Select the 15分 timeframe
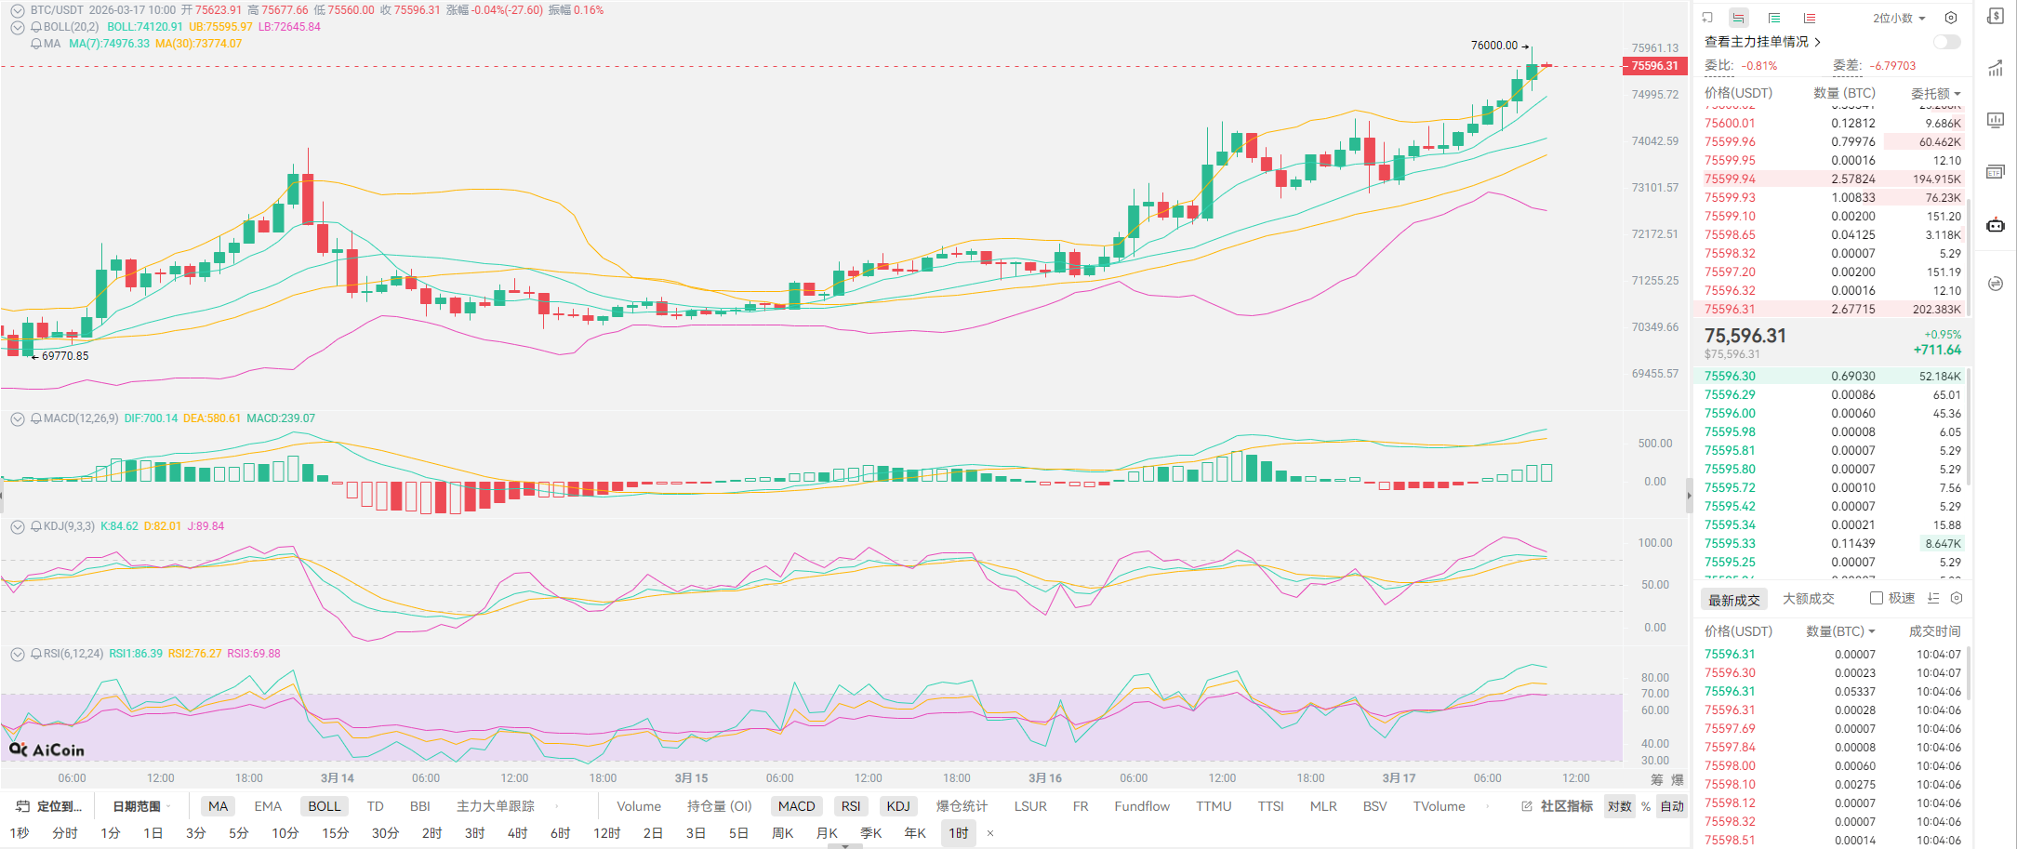Image resolution: width=2017 pixels, height=849 pixels. point(335,833)
